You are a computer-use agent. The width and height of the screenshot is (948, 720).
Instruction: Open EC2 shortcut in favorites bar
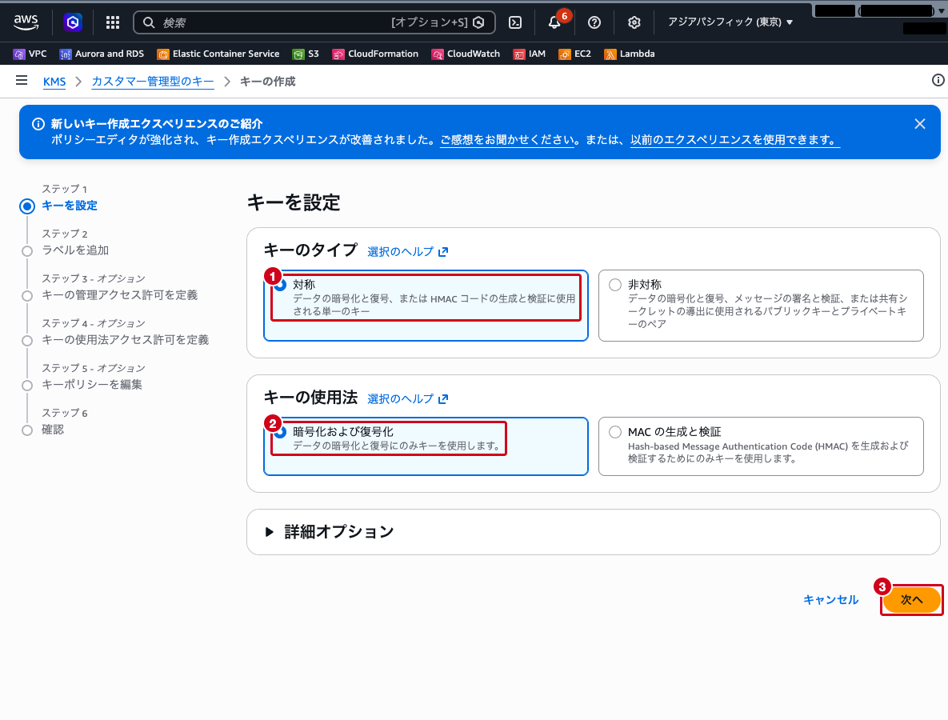[x=574, y=54]
